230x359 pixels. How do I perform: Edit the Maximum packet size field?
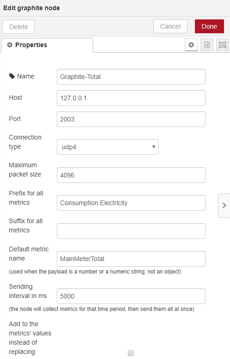point(131,175)
